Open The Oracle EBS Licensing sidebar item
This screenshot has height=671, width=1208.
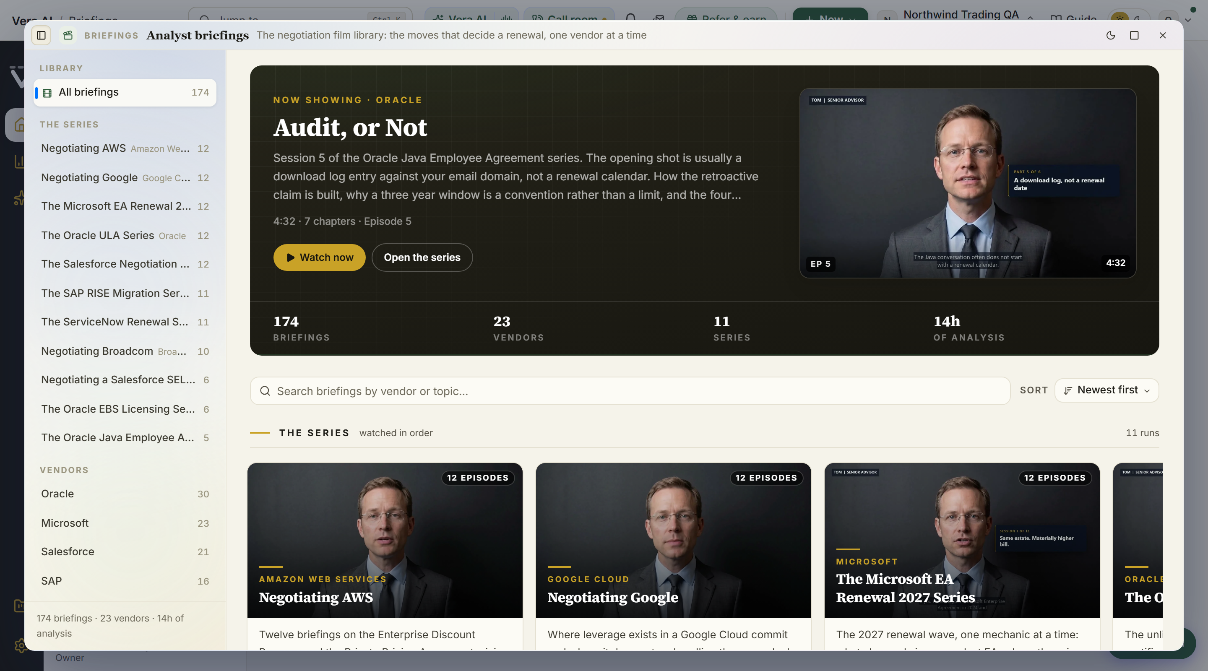pos(125,409)
